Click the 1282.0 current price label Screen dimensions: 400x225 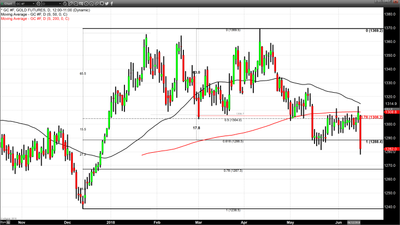tap(390, 149)
